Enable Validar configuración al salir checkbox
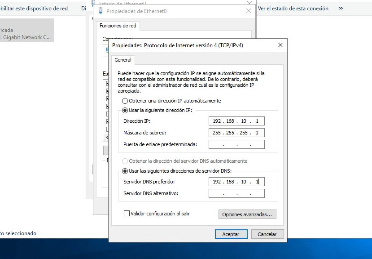Screen dimensions: 372x259 click(127, 214)
